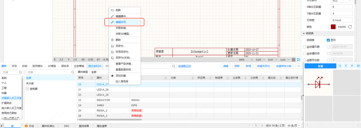Click the trash icon beside 删除
The height and width of the screenshot is (128, 361).
(x=112, y=40)
